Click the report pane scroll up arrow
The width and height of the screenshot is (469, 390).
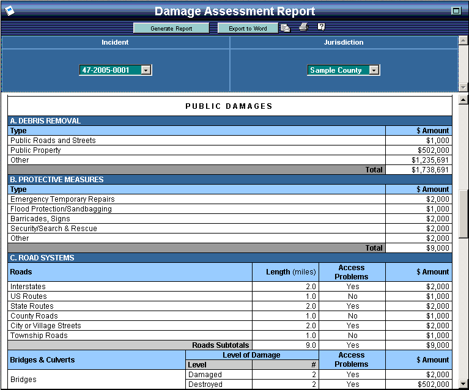point(463,100)
